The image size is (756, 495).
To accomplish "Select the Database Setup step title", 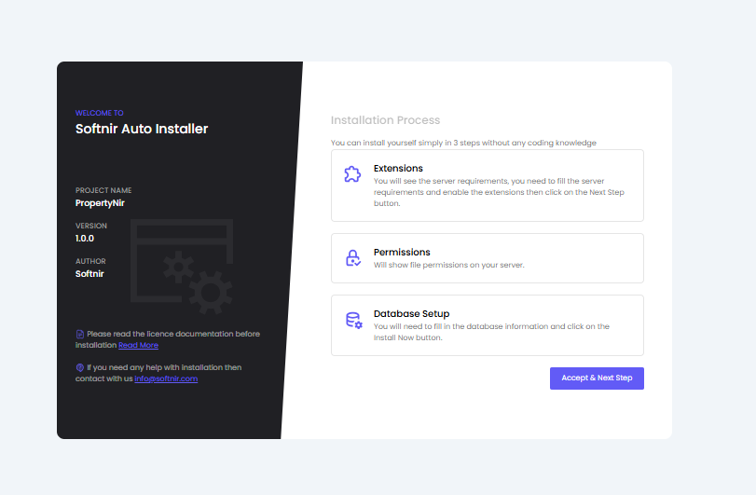I will pos(412,314).
